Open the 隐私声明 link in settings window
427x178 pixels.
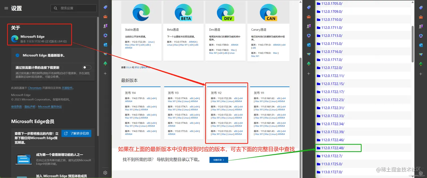point(30,107)
